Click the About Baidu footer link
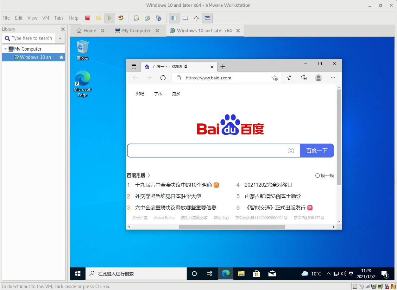Viewport: 397px width, 290px height. (164, 218)
